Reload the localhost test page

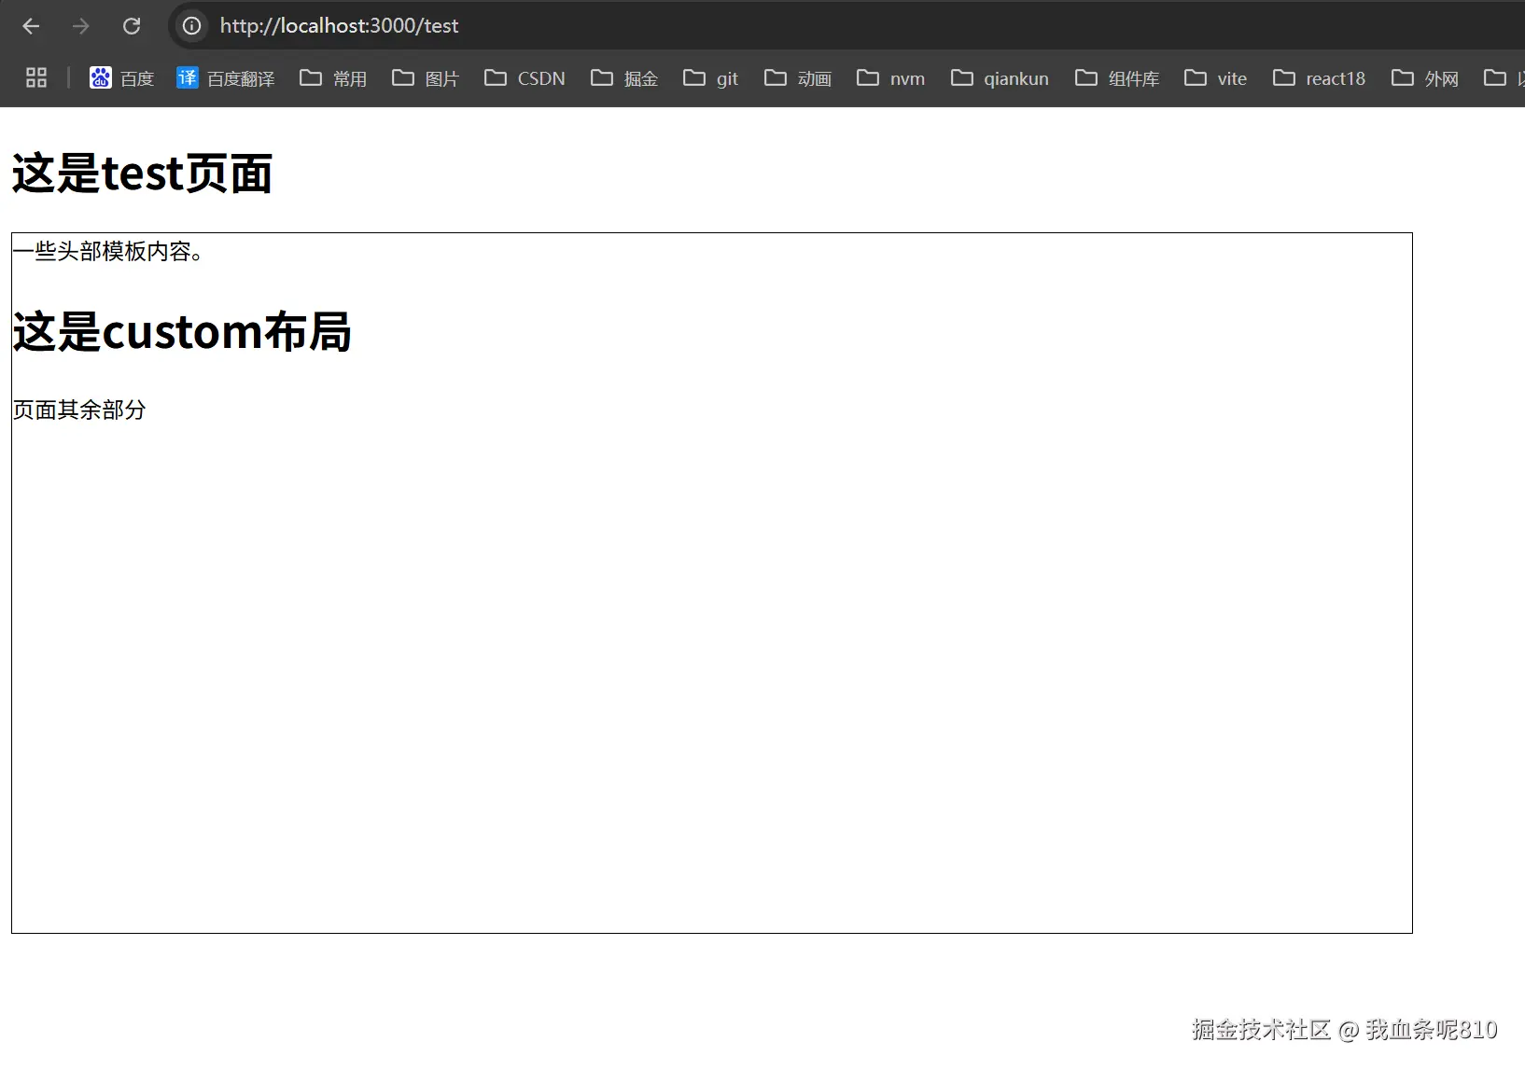(x=132, y=26)
